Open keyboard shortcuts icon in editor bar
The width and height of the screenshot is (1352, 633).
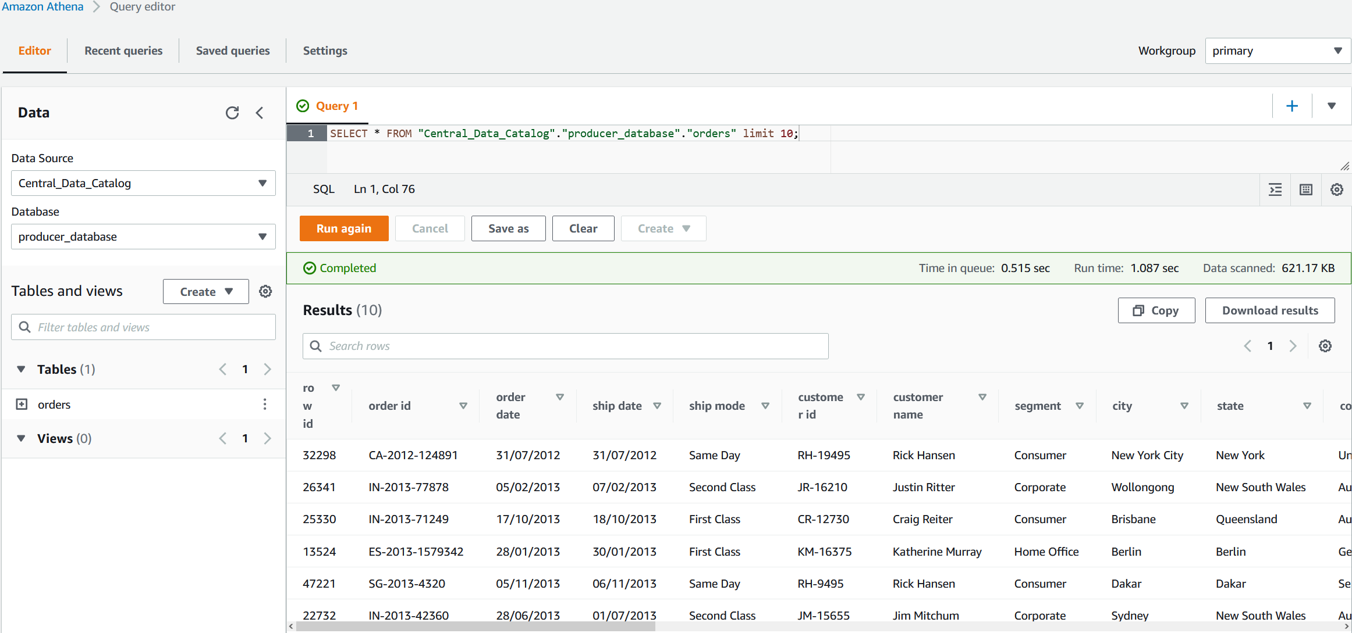(1305, 189)
